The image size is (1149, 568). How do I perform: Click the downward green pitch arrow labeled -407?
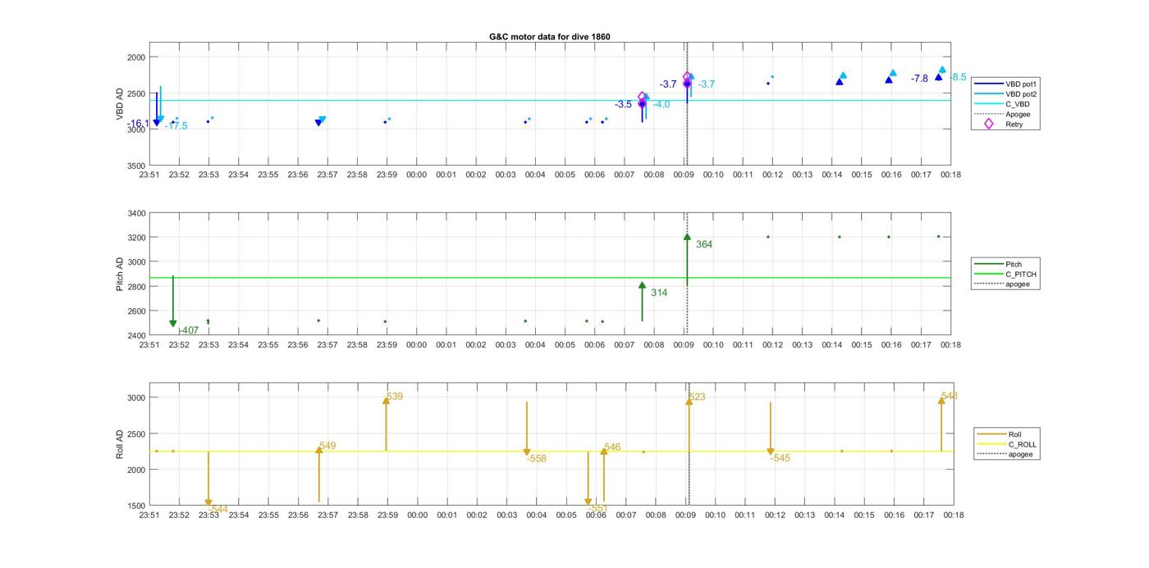pyautogui.click(x=173, y=302)
